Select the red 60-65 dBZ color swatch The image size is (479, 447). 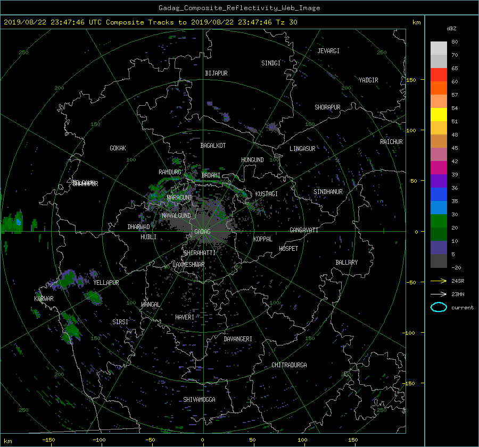click(439, 75)
